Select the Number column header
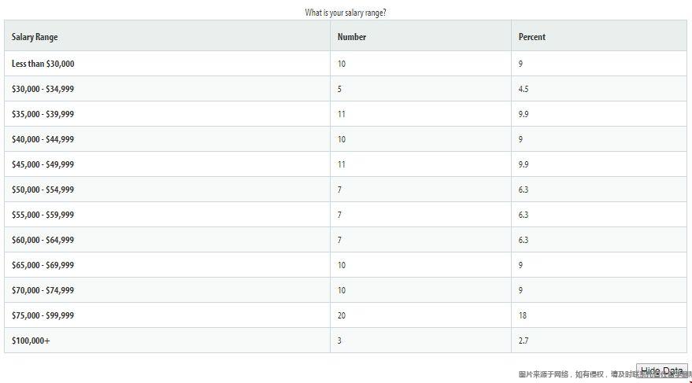Image resolution: width=692 pixels, height=383 pixels. coord(352,37)
